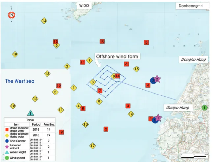The image size is (216, 162).
Task: Select red square marker 11
Action: tap(83, 62)
